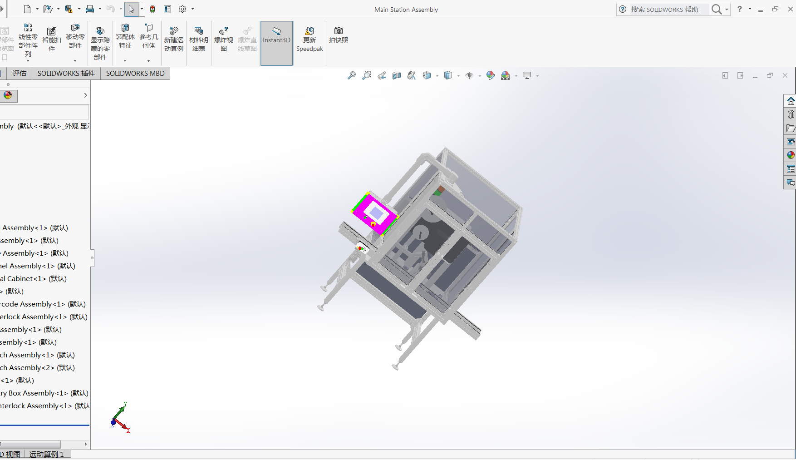
Task: Open file properties list icon
Action: 167,9
